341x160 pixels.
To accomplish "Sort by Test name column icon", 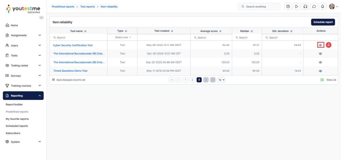I will [x=85, y=31].
